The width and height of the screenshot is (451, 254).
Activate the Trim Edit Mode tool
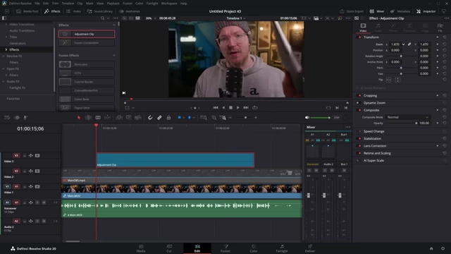[88, 118]
